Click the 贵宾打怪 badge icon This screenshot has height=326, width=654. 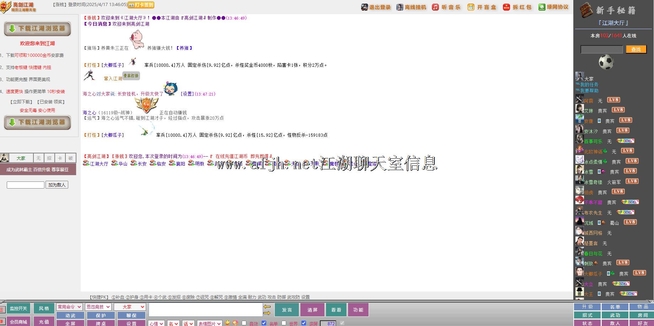[x=131, y=76]
